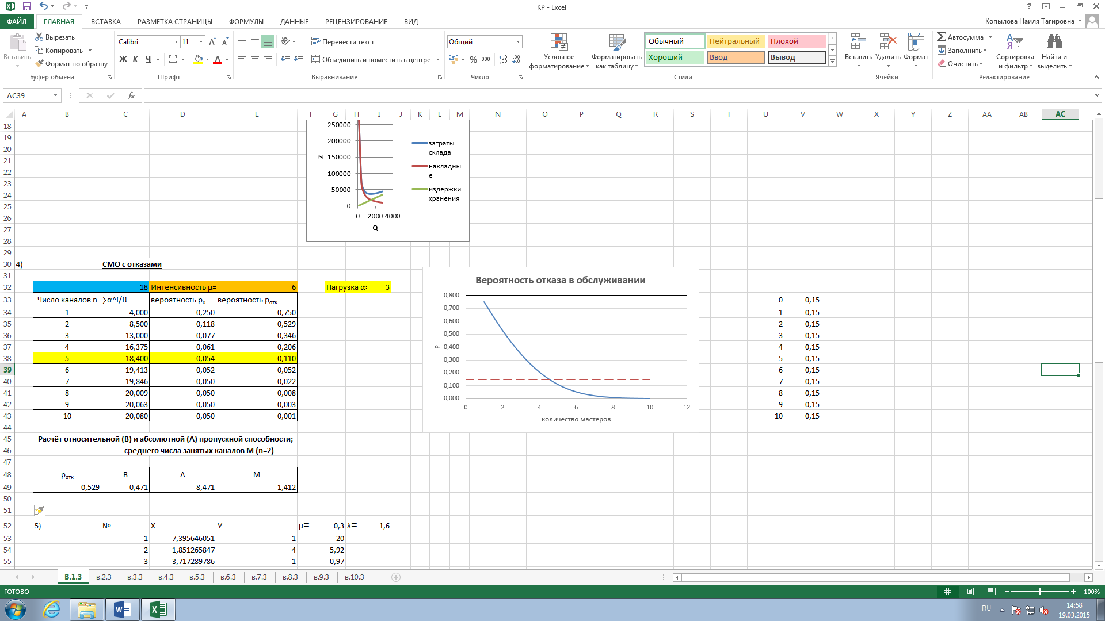This screenshot has width=1105, height=621.
Task: Click the Sort and Filter icon
Action: 1014,42
